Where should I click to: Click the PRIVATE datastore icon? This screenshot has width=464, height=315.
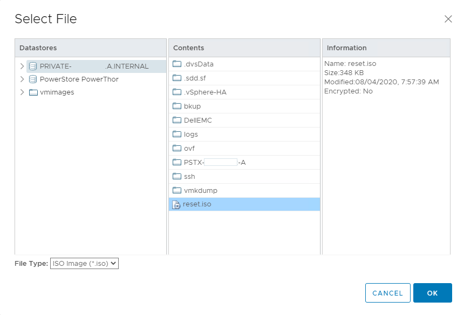(x=32, y=66)
